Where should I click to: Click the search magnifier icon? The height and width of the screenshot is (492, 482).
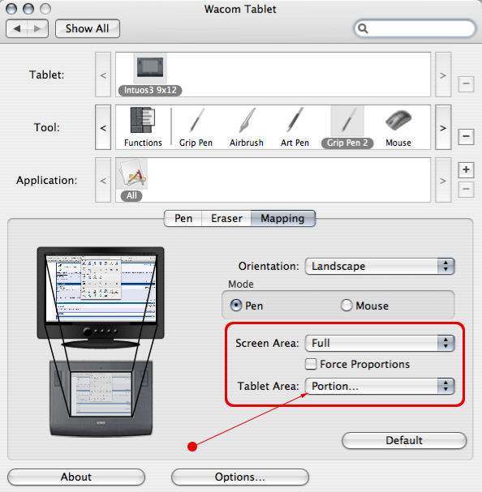[x=363, y=28]
